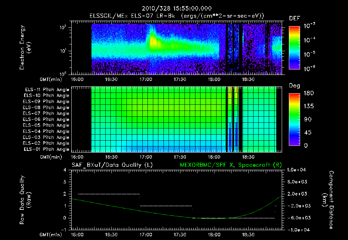The image size is (348, 240).
Task: Click the ELS-03 Pitch Angle row label
Action: point(46,137)
